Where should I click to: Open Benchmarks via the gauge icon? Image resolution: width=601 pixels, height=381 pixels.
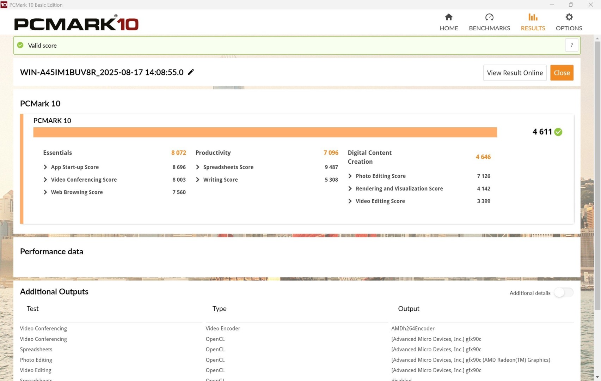(x=489, y=17)
